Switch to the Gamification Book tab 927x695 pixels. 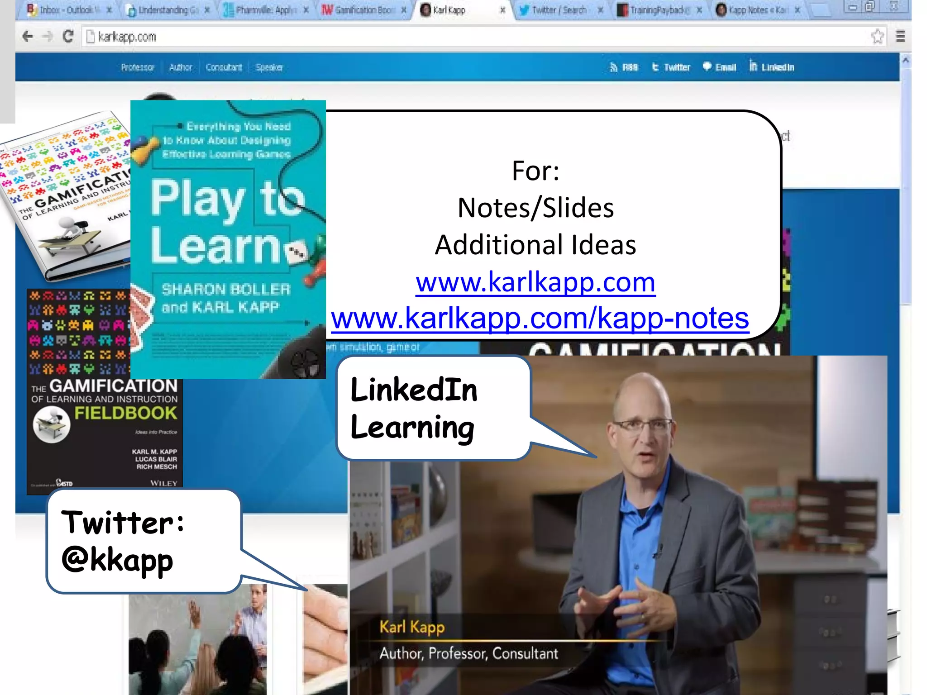pos(363,10)
